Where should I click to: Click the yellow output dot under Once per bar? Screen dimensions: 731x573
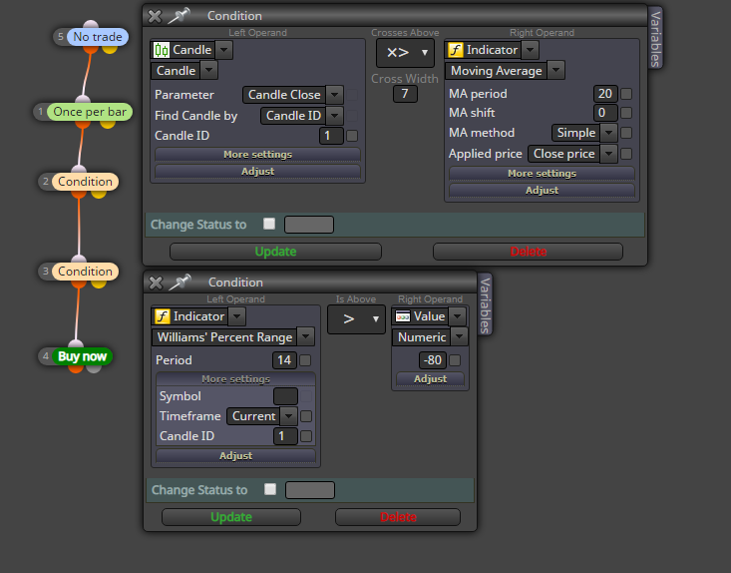pos(108,124)
